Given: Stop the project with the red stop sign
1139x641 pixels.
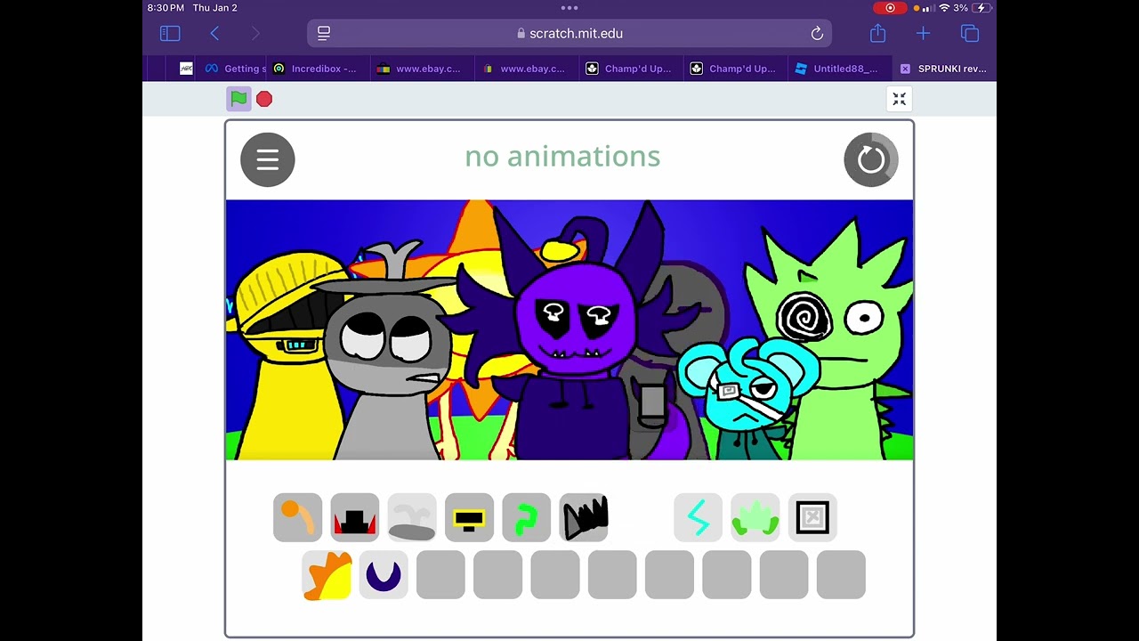Looking at the screenshot, I should [x=264, y=99].
